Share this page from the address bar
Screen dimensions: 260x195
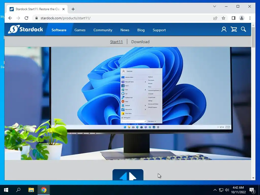click(x=215, y=18)
